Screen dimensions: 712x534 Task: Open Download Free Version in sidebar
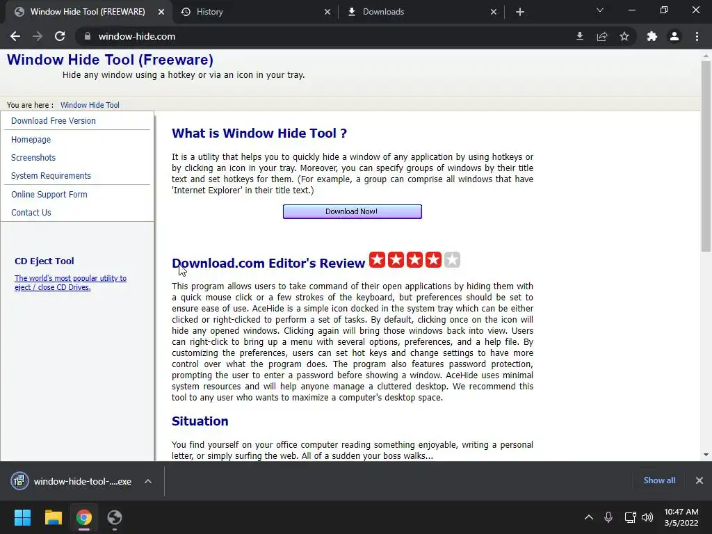(x=54, y=121)
